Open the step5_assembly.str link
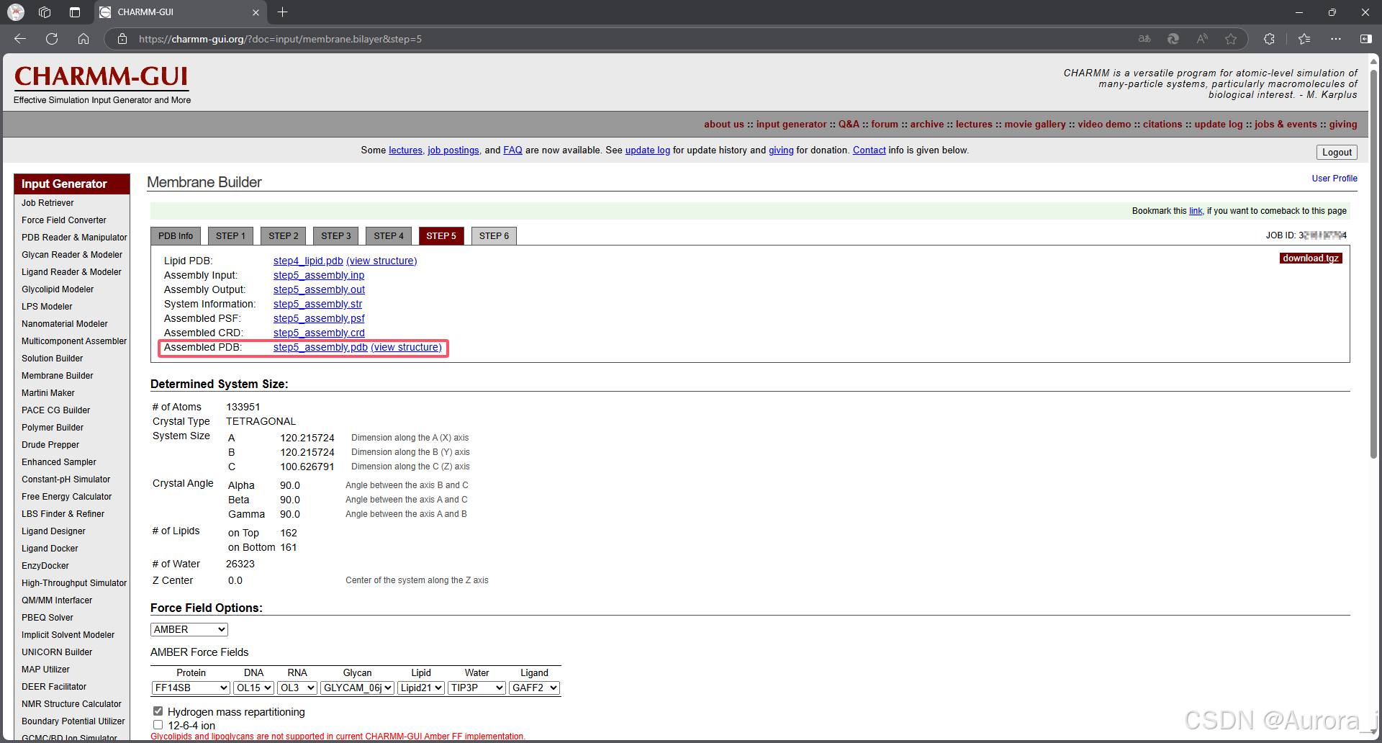Screen dimensions: 1382x743 (317, 304)
